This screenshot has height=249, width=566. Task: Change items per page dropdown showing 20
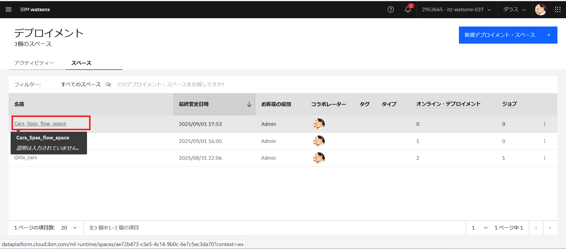click(x=69, y=228)
